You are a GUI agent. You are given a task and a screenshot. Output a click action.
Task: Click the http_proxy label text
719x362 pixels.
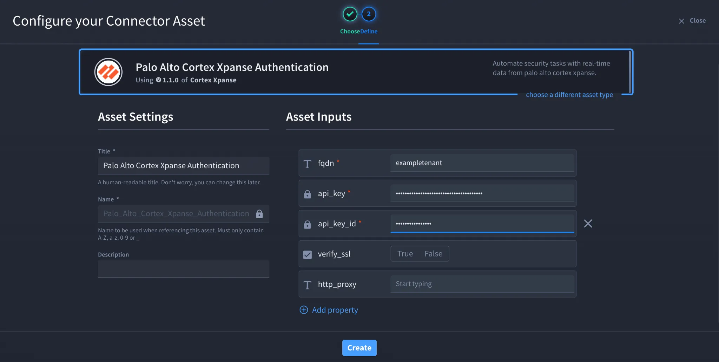337,284
